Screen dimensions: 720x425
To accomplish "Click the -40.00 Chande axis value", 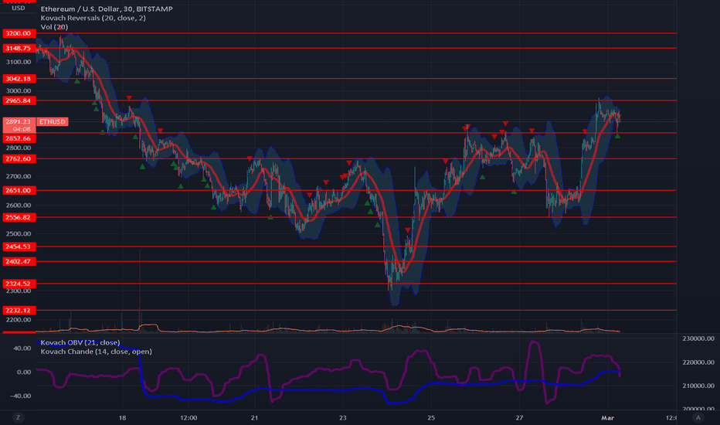I will point(21,396).
